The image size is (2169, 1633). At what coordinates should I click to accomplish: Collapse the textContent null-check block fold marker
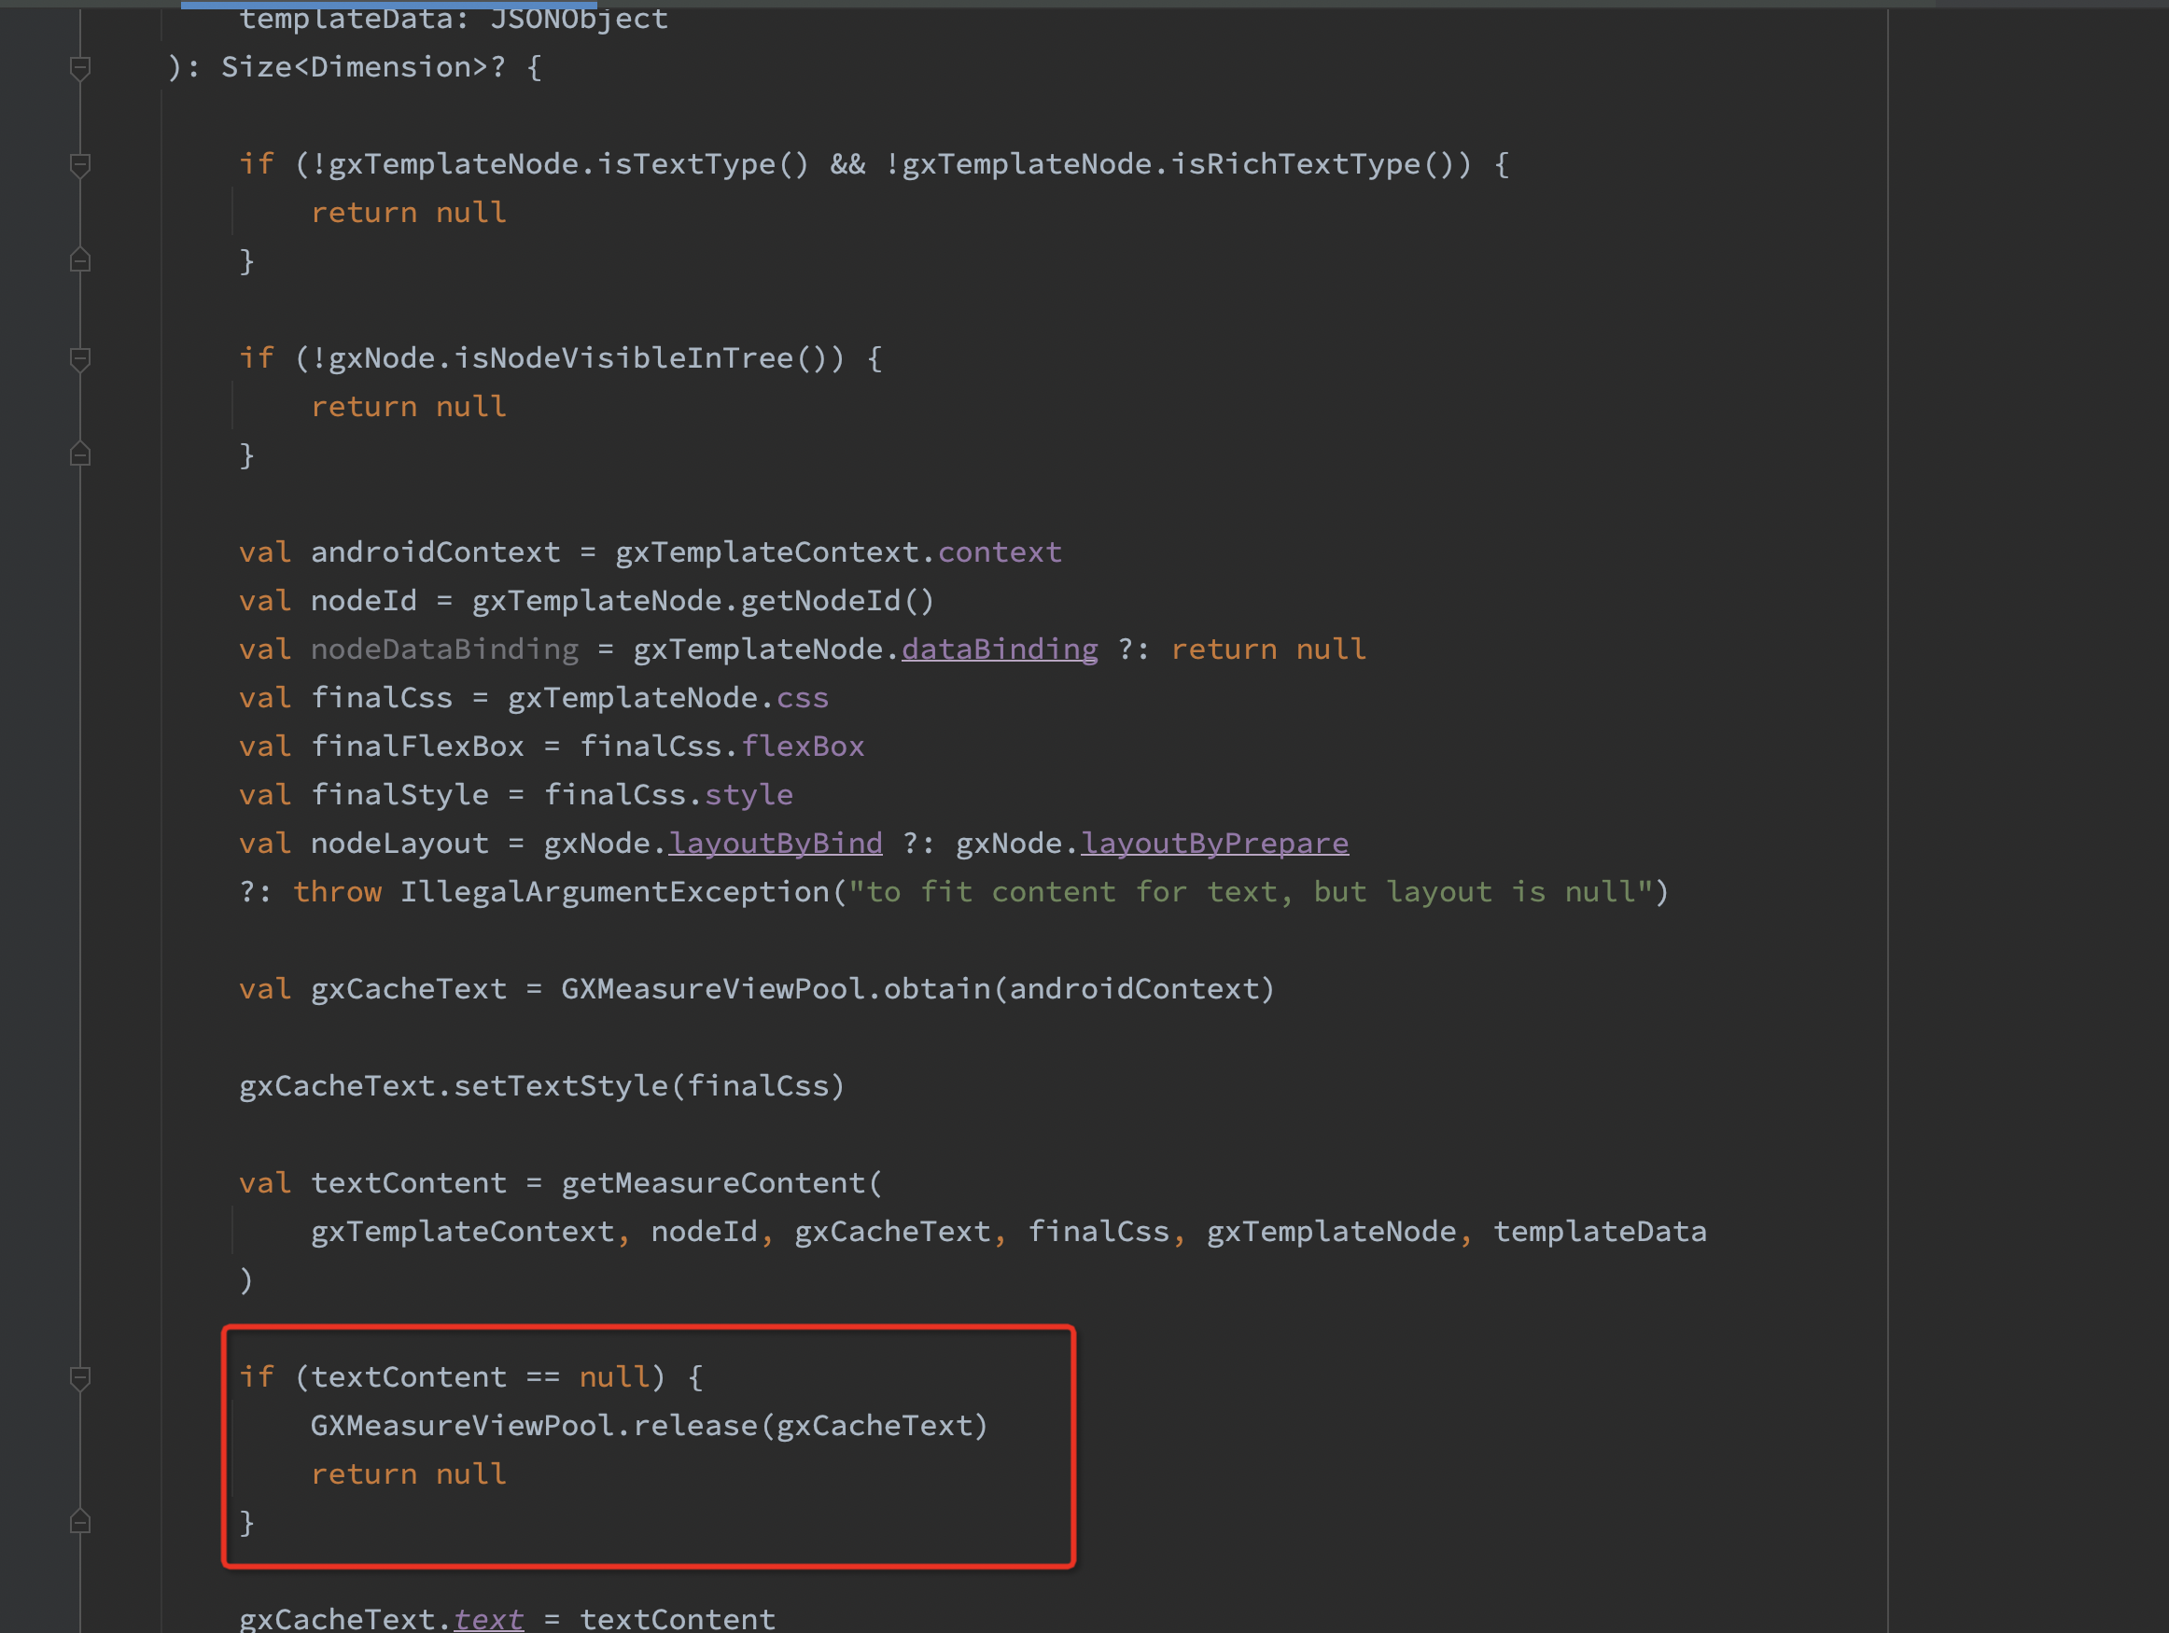(80, 1378)
